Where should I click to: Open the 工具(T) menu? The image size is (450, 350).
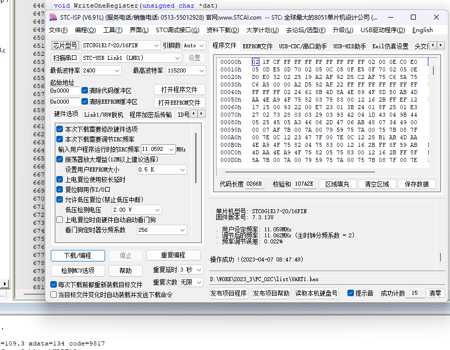113,30
